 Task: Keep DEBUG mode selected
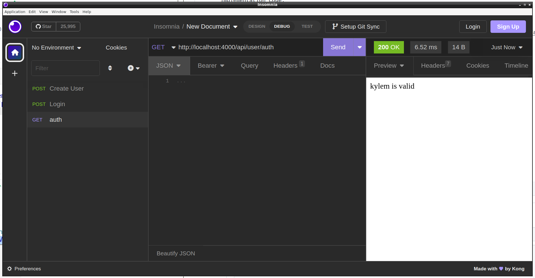282,26
